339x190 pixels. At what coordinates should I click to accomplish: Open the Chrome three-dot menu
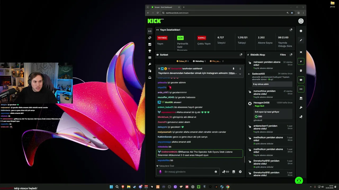coord(303,13)
